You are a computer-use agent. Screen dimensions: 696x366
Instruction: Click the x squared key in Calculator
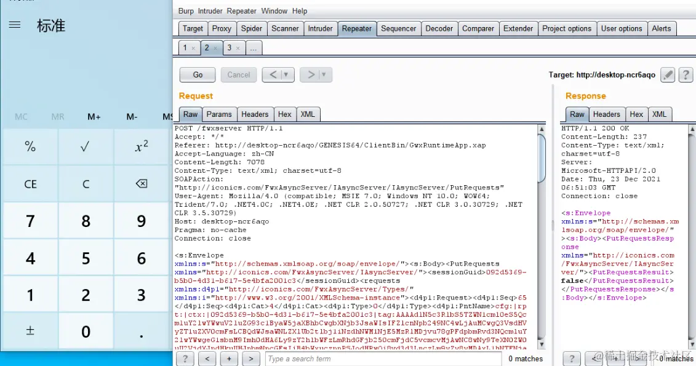[x=141, y=146]
